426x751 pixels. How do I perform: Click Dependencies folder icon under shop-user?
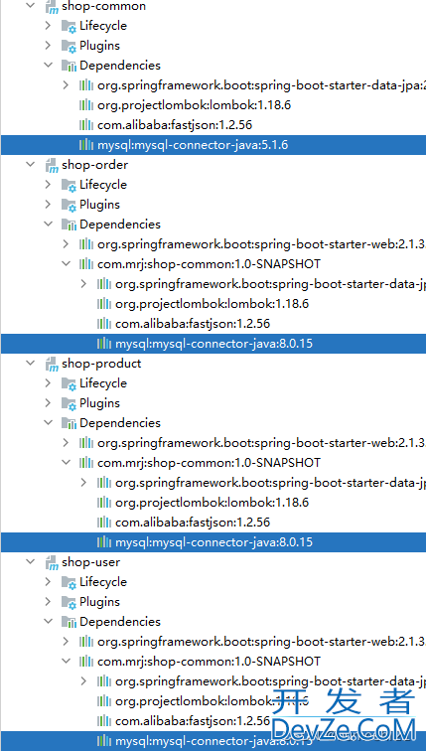coord(69,622)
